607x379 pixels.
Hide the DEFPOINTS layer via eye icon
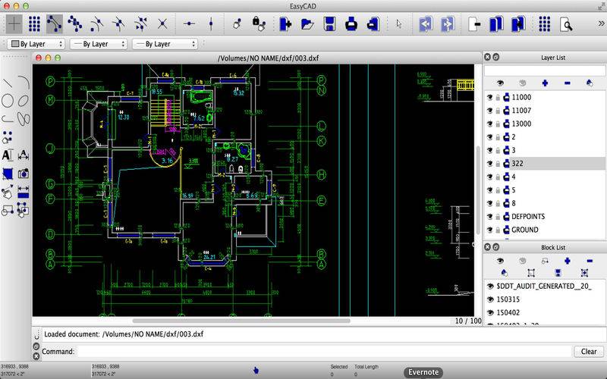point(489,217)
